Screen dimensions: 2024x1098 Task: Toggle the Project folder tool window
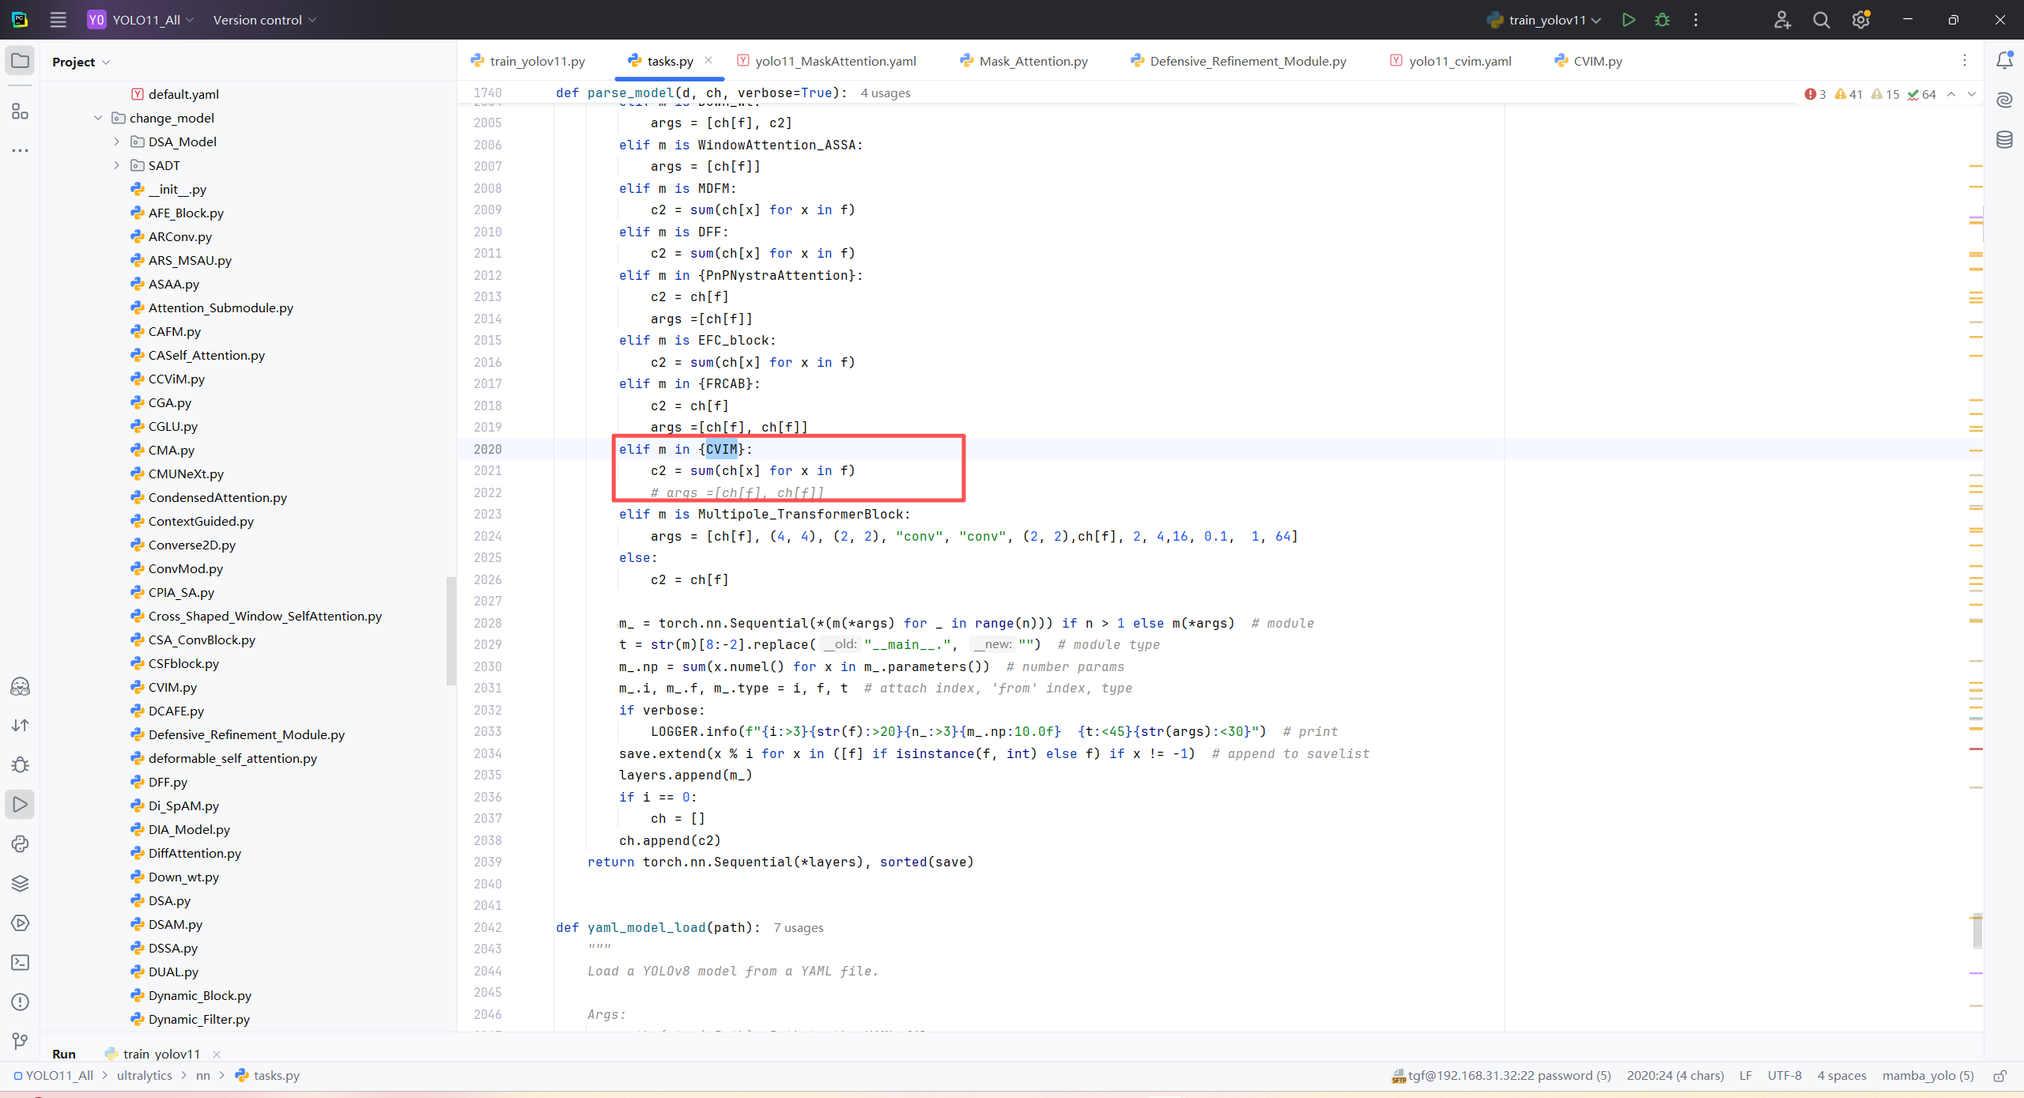point(21,61)
